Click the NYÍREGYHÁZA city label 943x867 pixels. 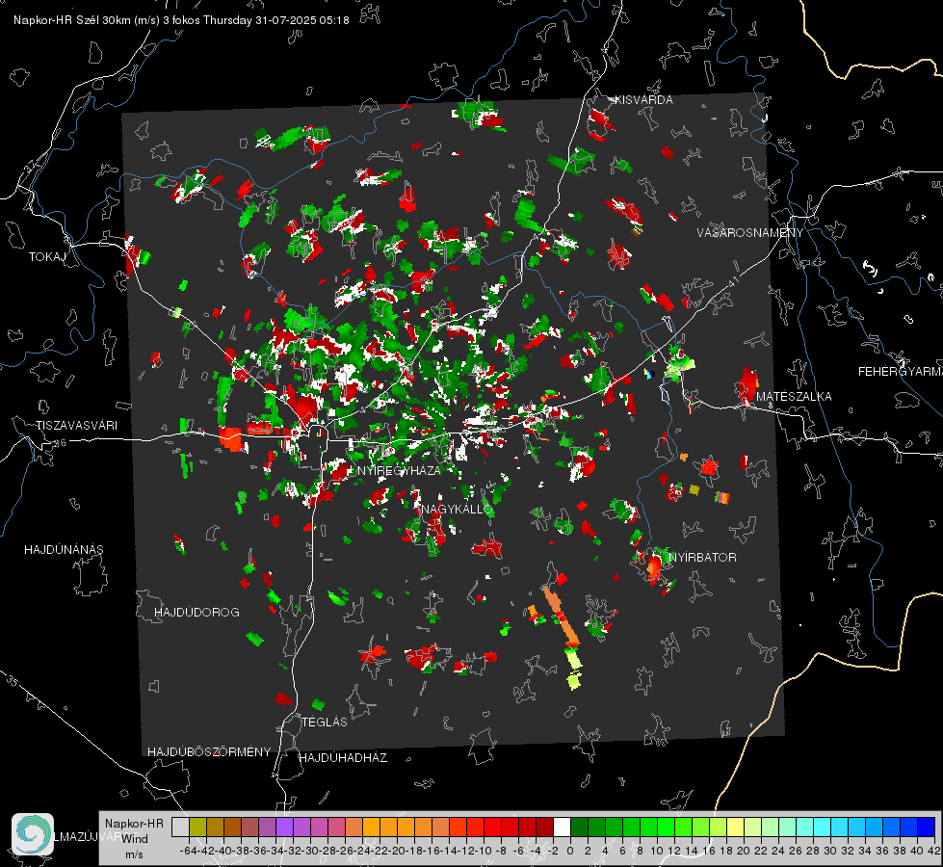coord(399,470)
